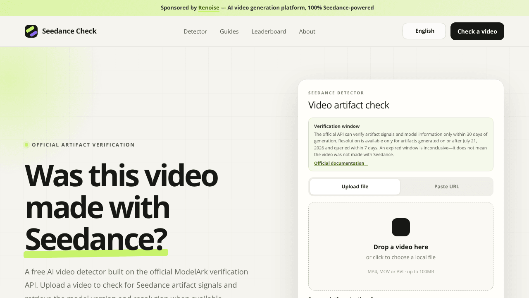This screenshot has height=298, width=529.
Task: Click the OFFICIAL ARTIFACT VERIFICATION label
Action: [x=83, y=145]
